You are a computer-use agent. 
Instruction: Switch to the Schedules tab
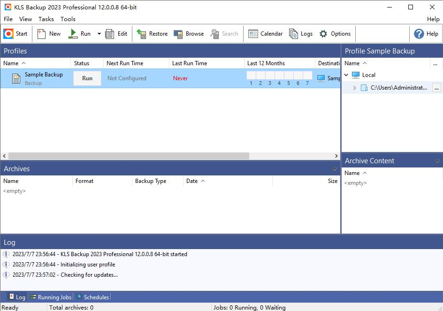tap(93, 297)
